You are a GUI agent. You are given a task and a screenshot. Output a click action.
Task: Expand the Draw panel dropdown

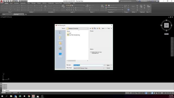tap(10, 12)
